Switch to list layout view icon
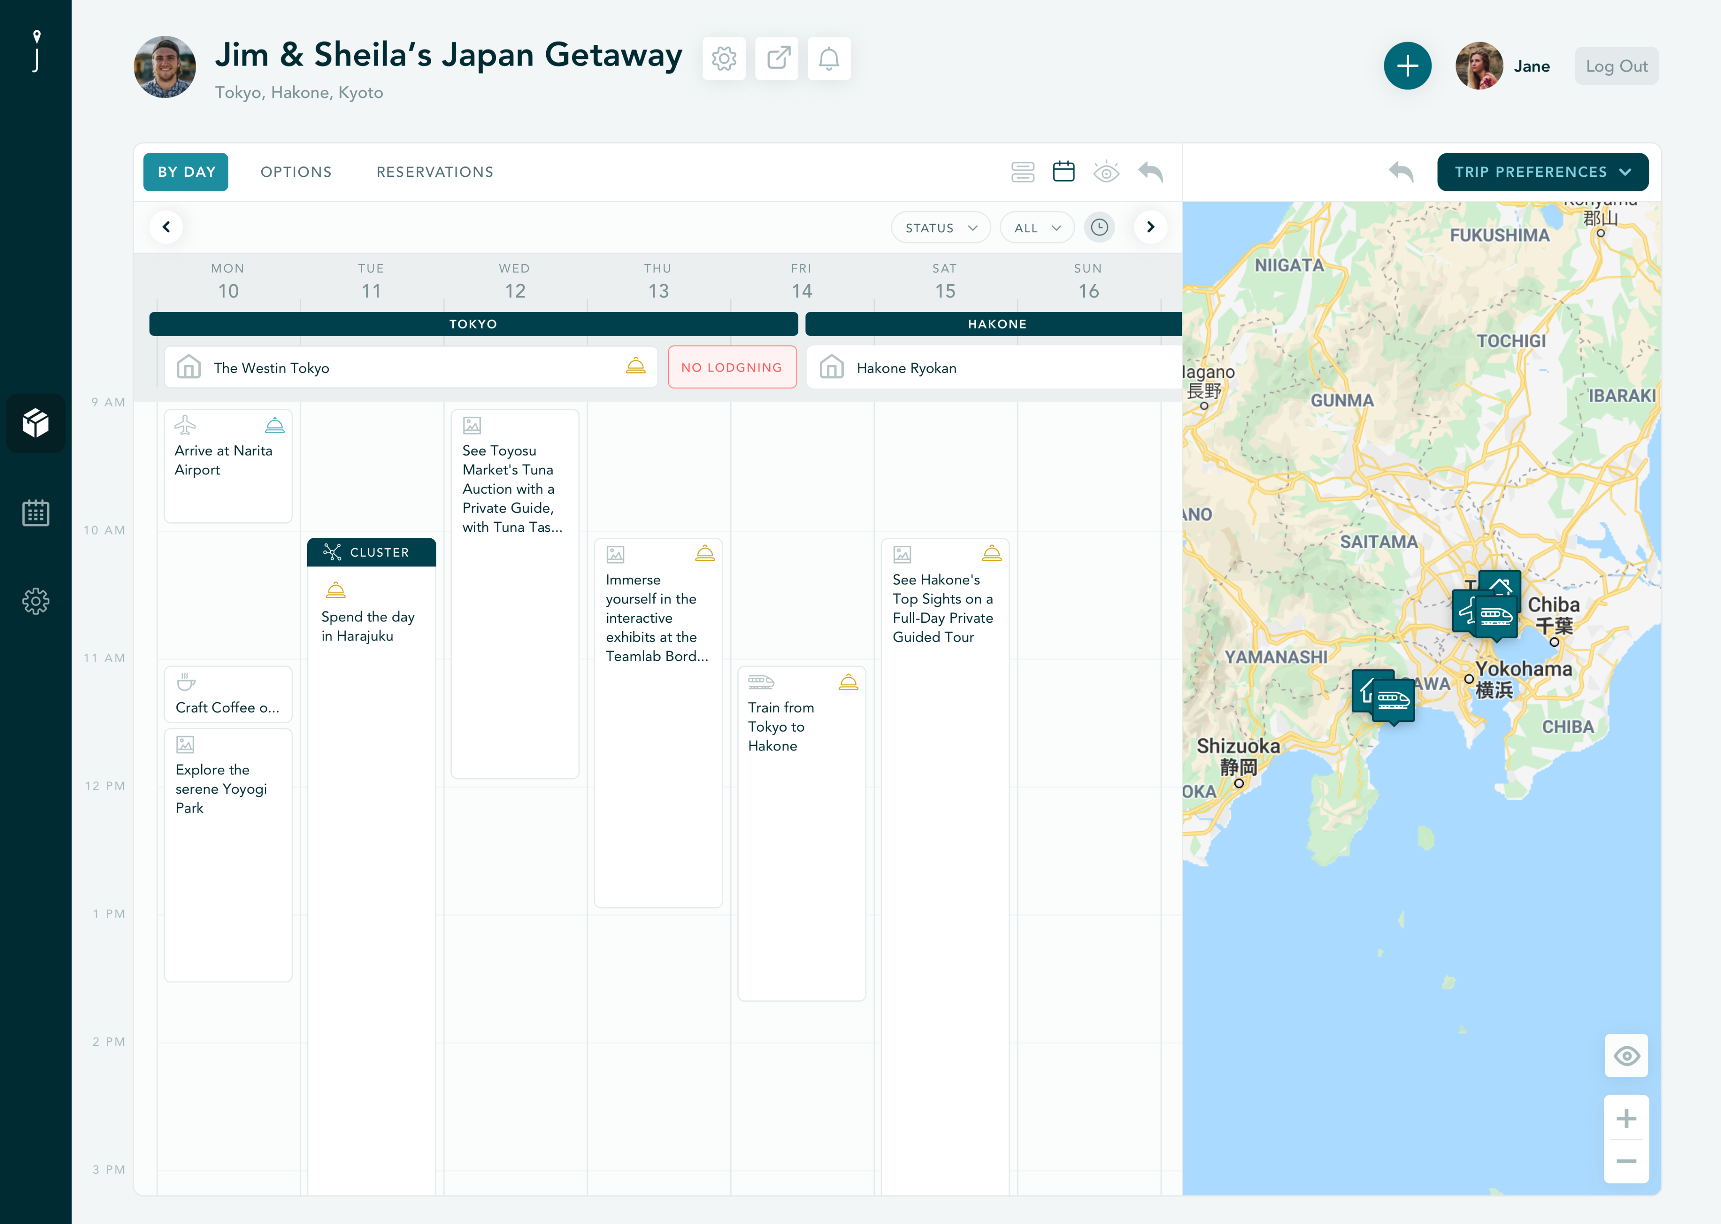Viewport: 1721px width, 1224px height. (1023, 172)
